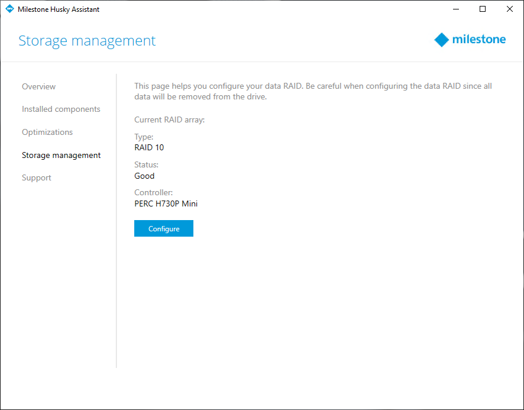Close the Husky Assistant window

click(x=510, y=9)
